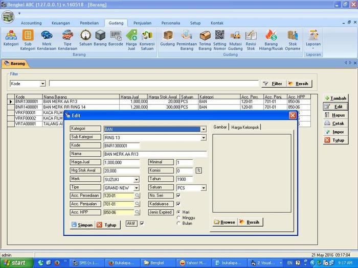Switch to the Penjualan ribbon tab
Viewport: 358px width, 268px height.
(x=142, y=23)
